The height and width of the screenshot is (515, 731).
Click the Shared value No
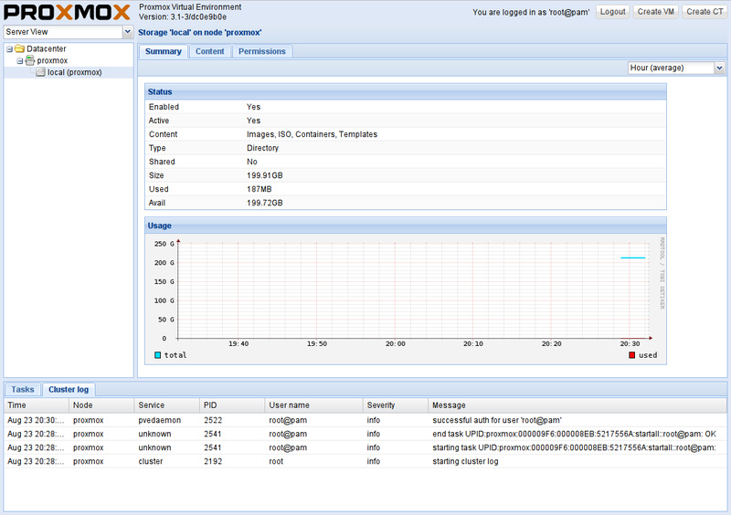(x=252, y=162)
